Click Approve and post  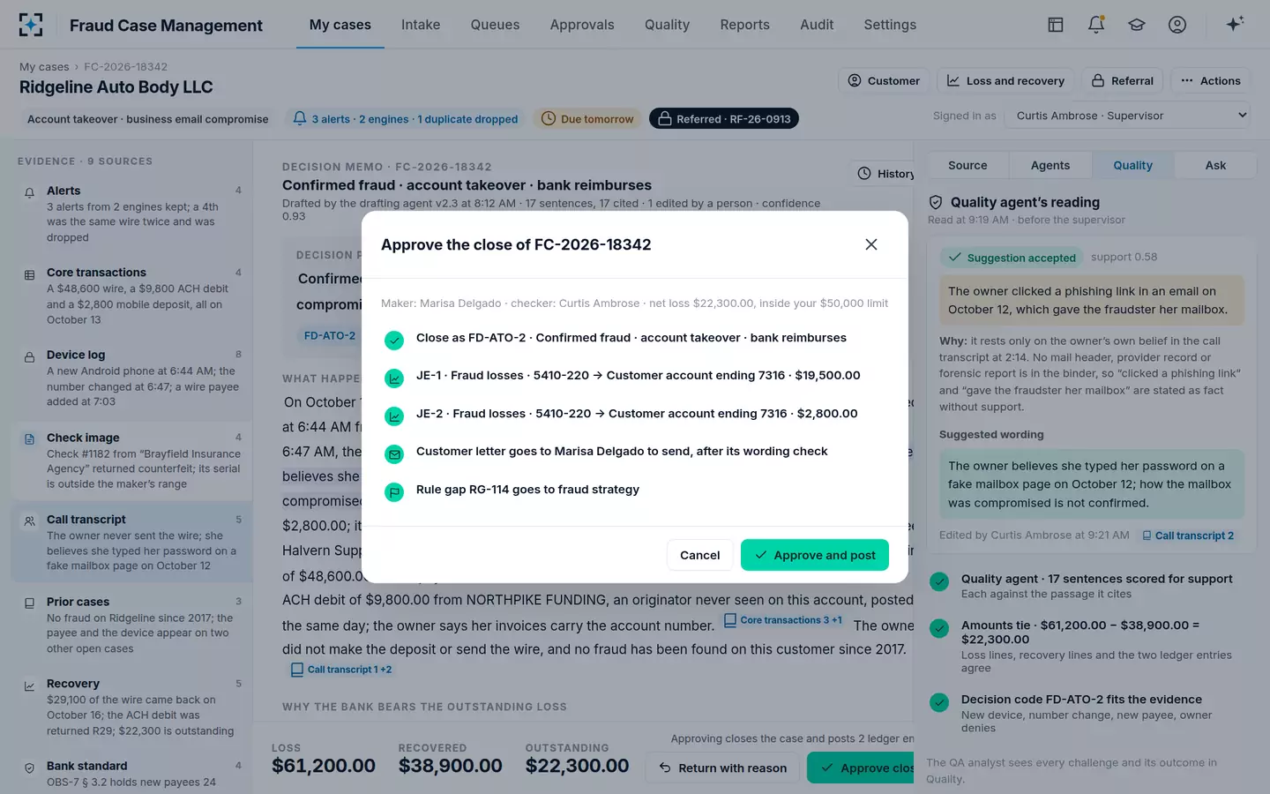coord(815,555)
